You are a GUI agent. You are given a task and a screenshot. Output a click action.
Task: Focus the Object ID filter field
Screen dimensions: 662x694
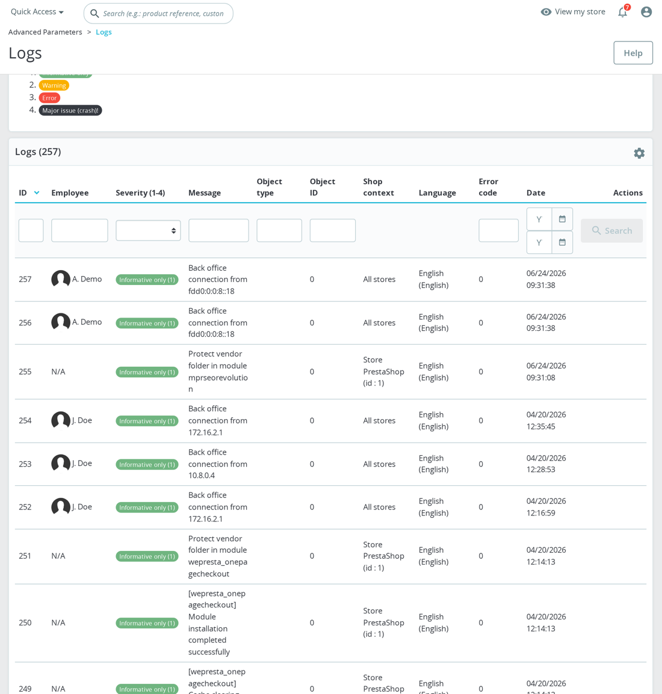tap(333, 230)
